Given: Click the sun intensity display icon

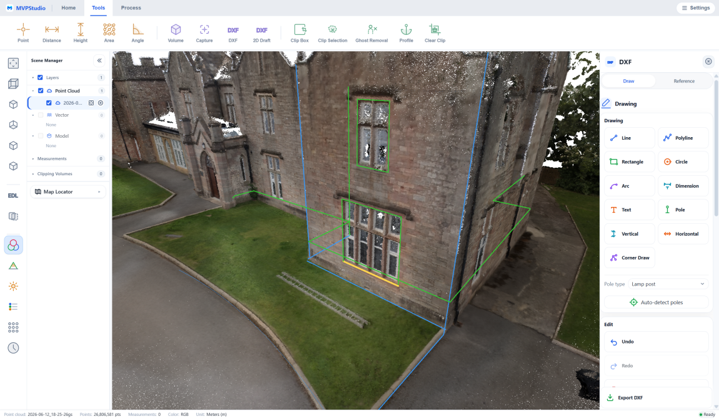Looking at the screenshot, I should pyautogui.click(x=13, y=286).
